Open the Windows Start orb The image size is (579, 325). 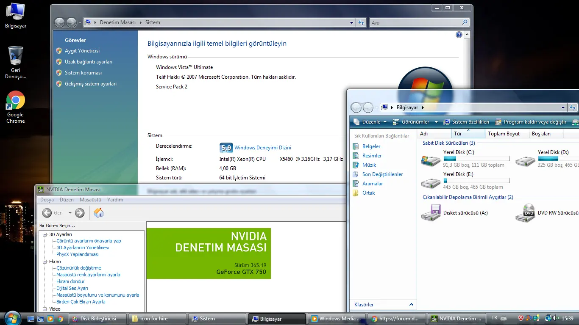[11, 317]
